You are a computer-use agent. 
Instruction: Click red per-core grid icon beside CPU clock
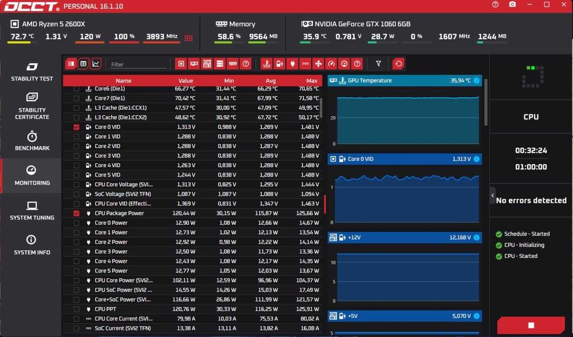pyautogui.click(x=189, y=38)
